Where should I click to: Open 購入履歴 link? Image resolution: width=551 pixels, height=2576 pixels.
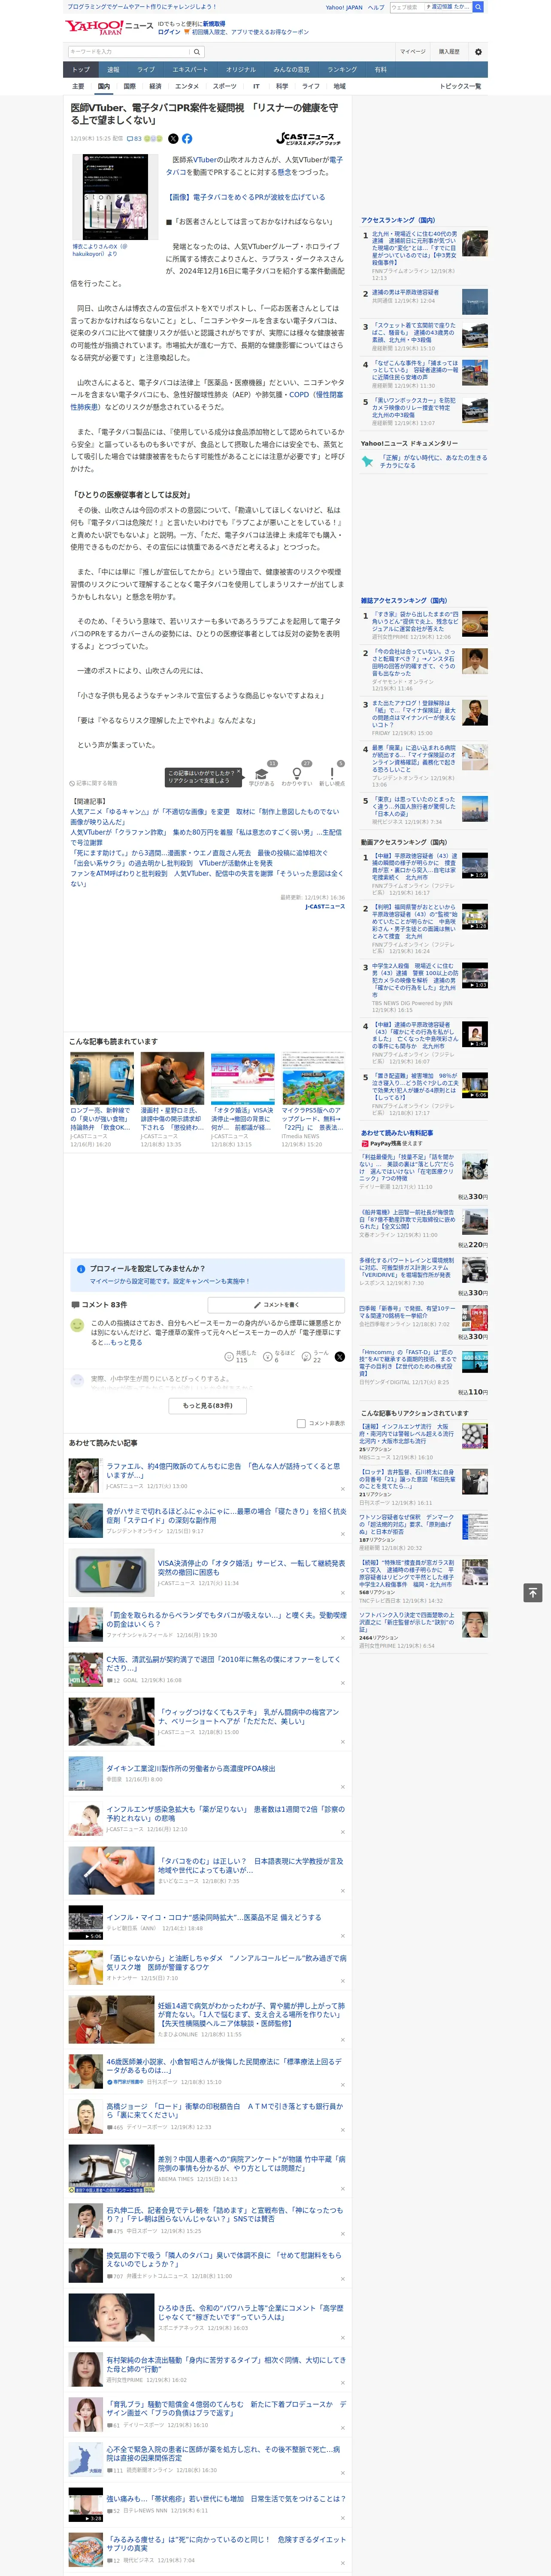[449, 51]
